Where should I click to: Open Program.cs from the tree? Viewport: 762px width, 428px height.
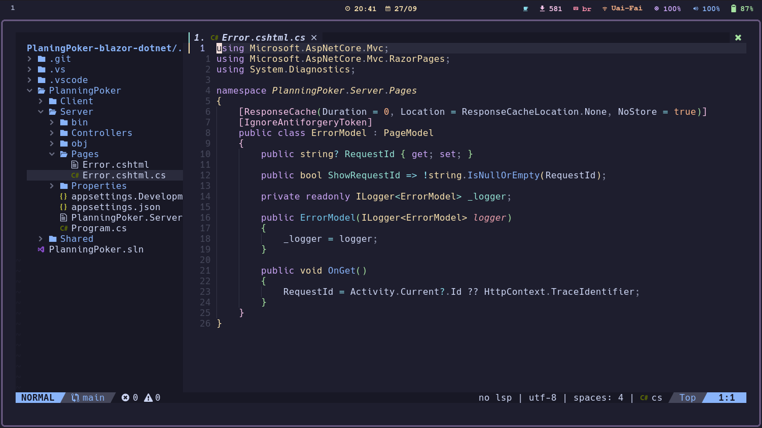coord(99,228)
